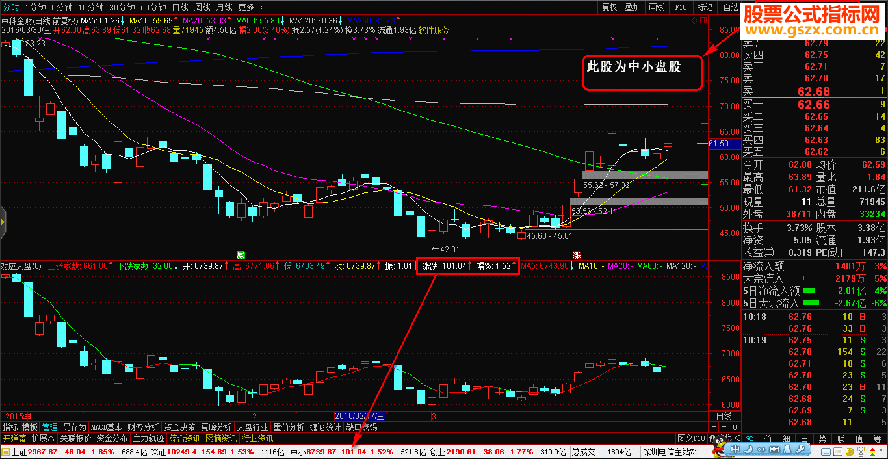888x459 pixels.
Task: Select the 60分钟 period
Action: [x=153, y=7]
